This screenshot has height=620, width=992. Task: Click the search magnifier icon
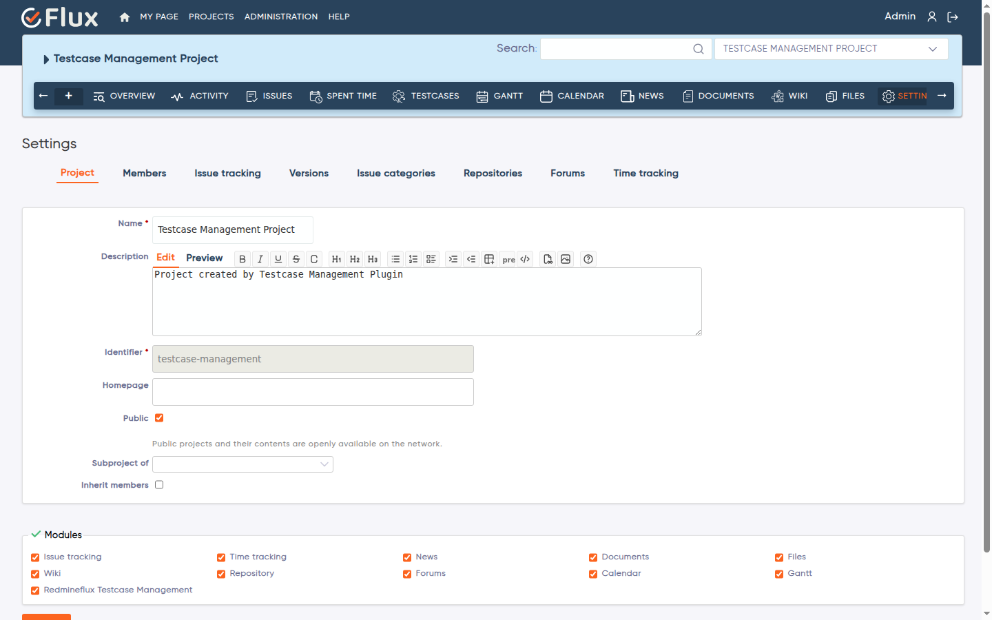(x=699, y=49)
